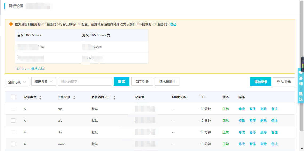Click 删除 for the aaa record
This screenshot has height=151, width=304.
[x=263, y=109]
